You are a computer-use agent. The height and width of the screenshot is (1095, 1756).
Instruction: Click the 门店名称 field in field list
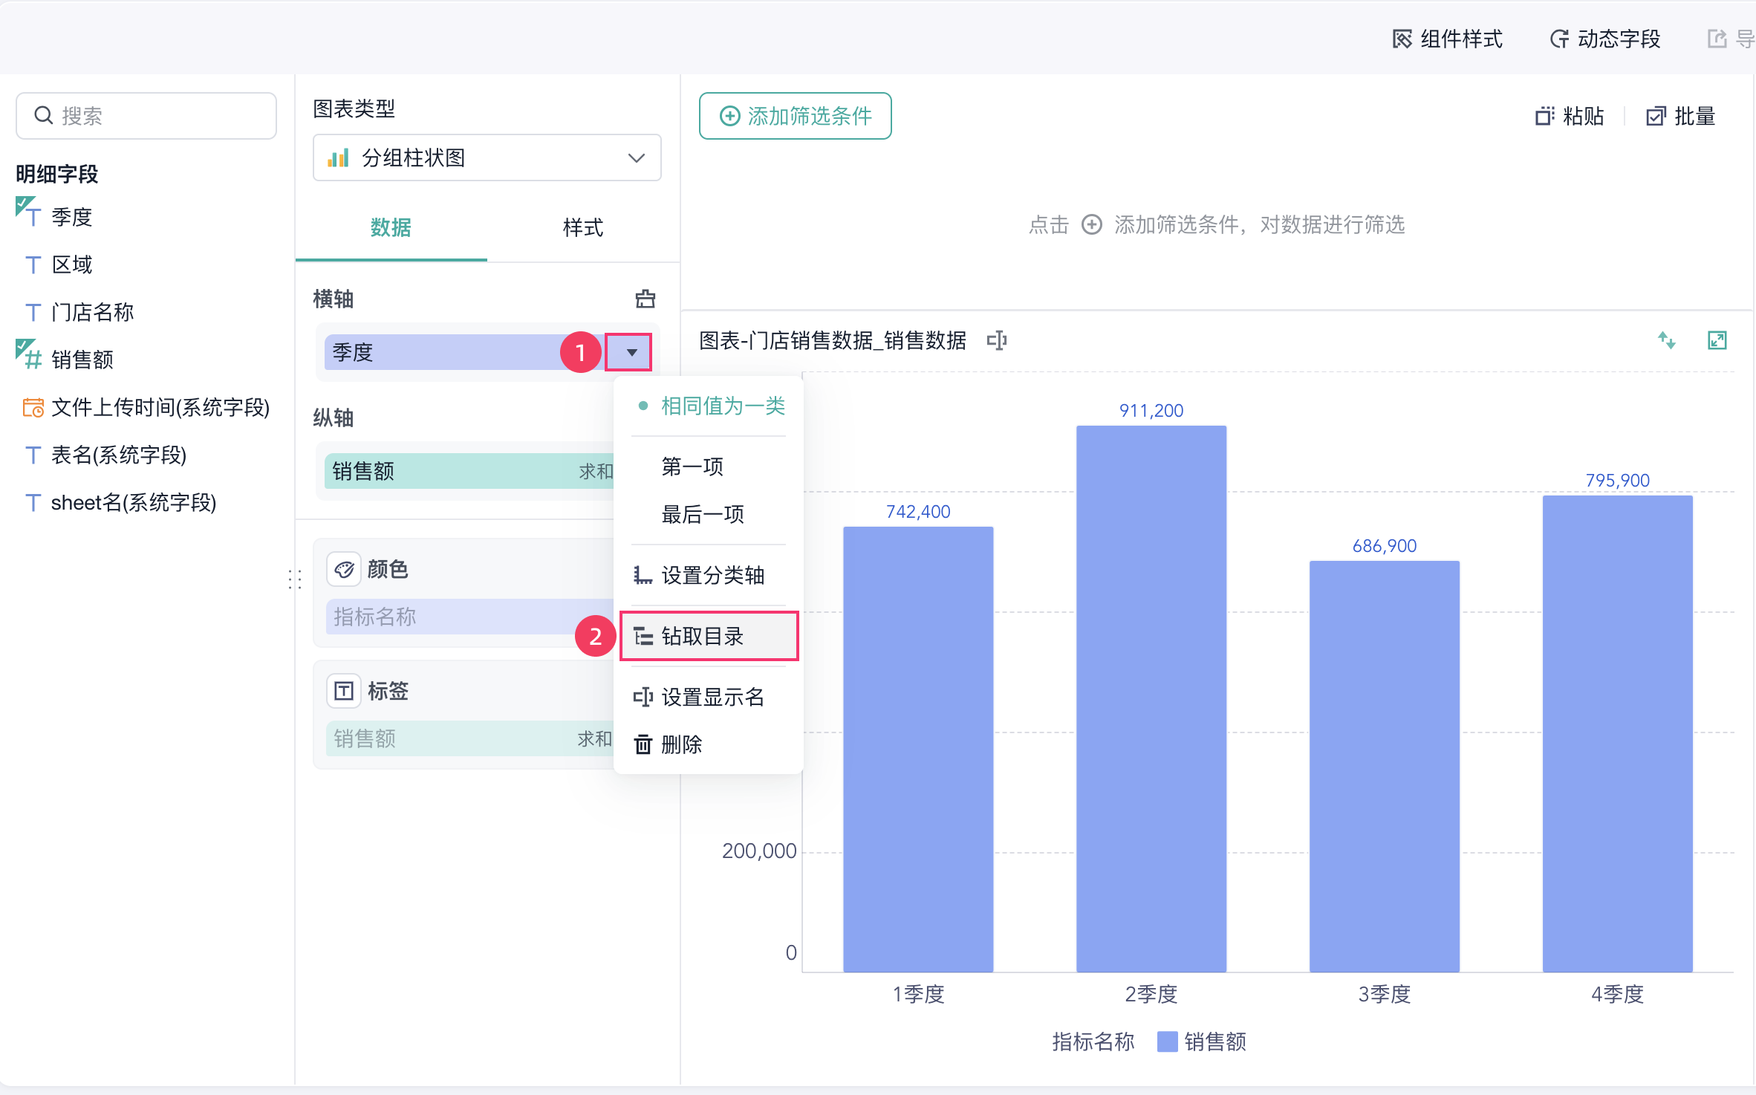[92, 312]
